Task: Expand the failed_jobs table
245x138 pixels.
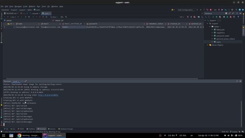Action: coord(212,30)
